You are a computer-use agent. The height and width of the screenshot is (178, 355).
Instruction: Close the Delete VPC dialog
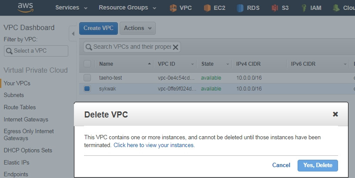pyautogui.click(x=335, y=114)
